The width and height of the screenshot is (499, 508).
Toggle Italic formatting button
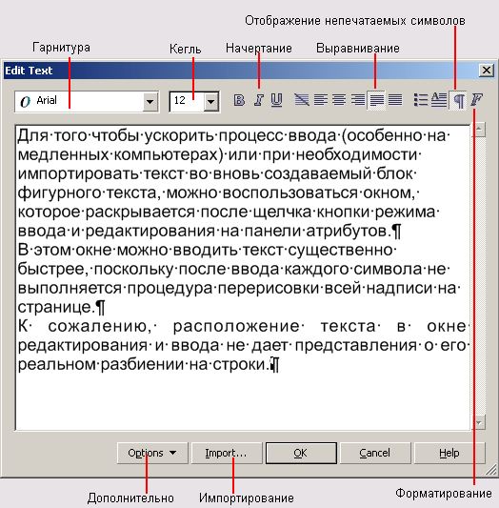(258, 100)
